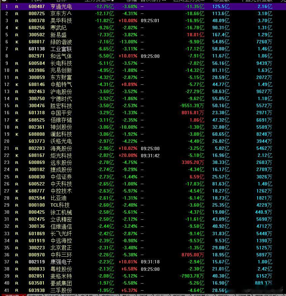Click the R marker beside 中信证券

17,177
